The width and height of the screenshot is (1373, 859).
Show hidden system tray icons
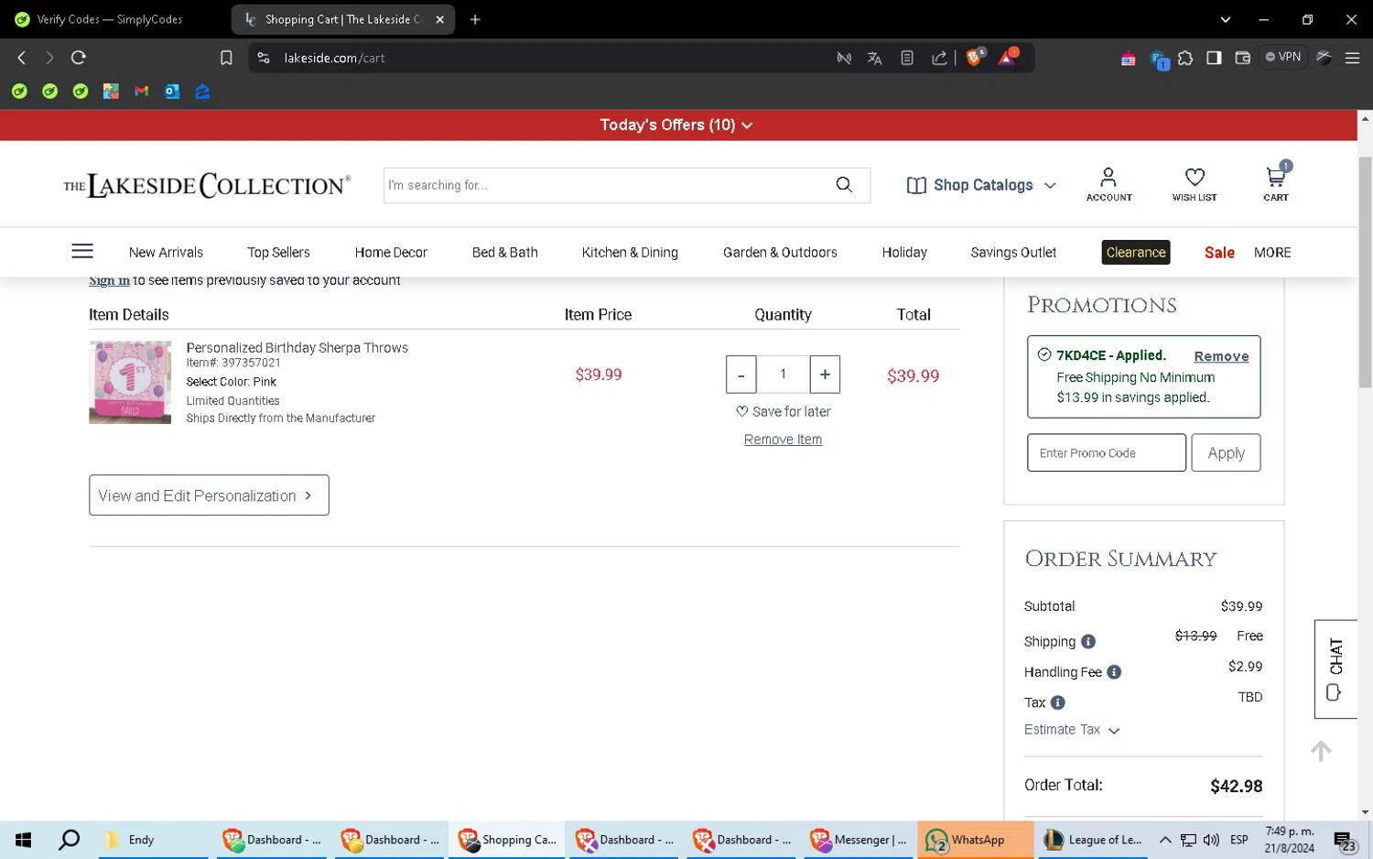(x=1165, y=840)
